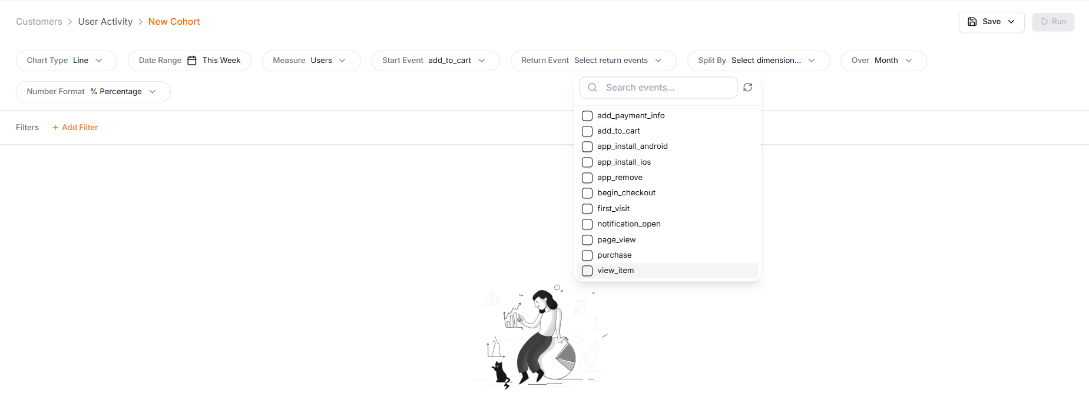This screenshot has width=1089, height=413.
Task: Tick the view_item checkbox
Action: [587, 271]
